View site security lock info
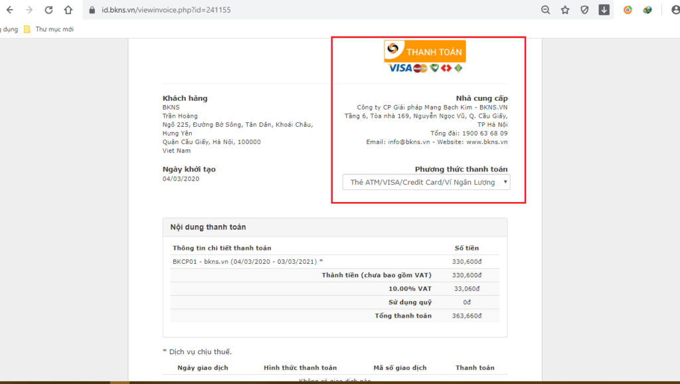Image resolution: width=680 pixels, height=384 pixels. coord(92,10)
